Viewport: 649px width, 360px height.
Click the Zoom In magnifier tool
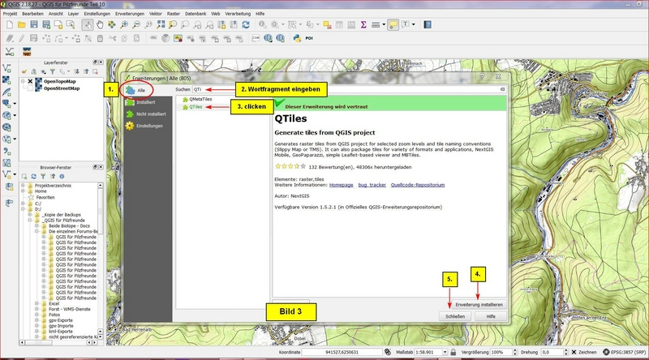(x=124, y=25)
